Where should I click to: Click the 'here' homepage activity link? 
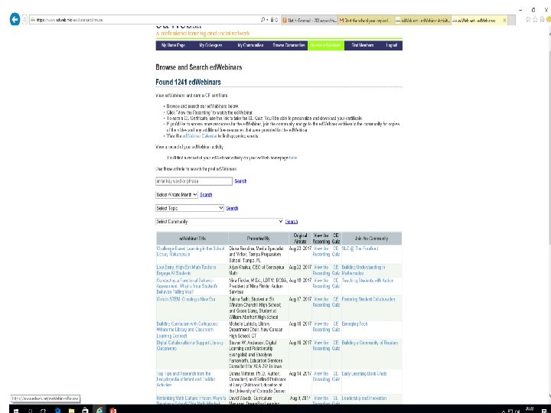293,158
